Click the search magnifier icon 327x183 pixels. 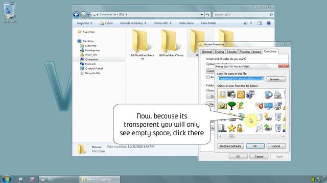click(271, 15)
